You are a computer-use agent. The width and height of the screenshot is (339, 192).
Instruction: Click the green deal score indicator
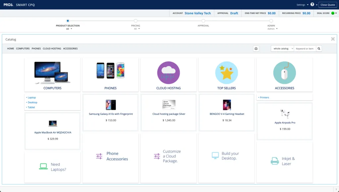click(x=333, y=13)
